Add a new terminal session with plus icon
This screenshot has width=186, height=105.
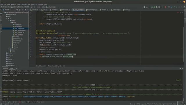pyautogui.click(x=17, y=69)
